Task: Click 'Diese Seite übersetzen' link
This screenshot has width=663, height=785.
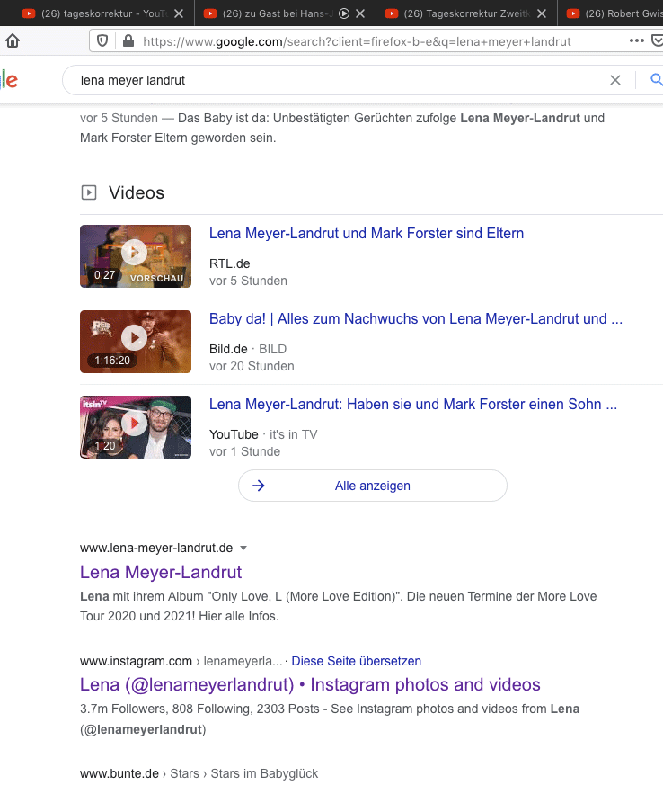Action: [x=356, y=661]
